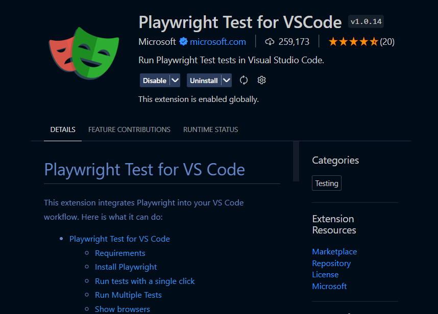
Task: Jump to the Requirements section link
Action: (x=120, y=253)
